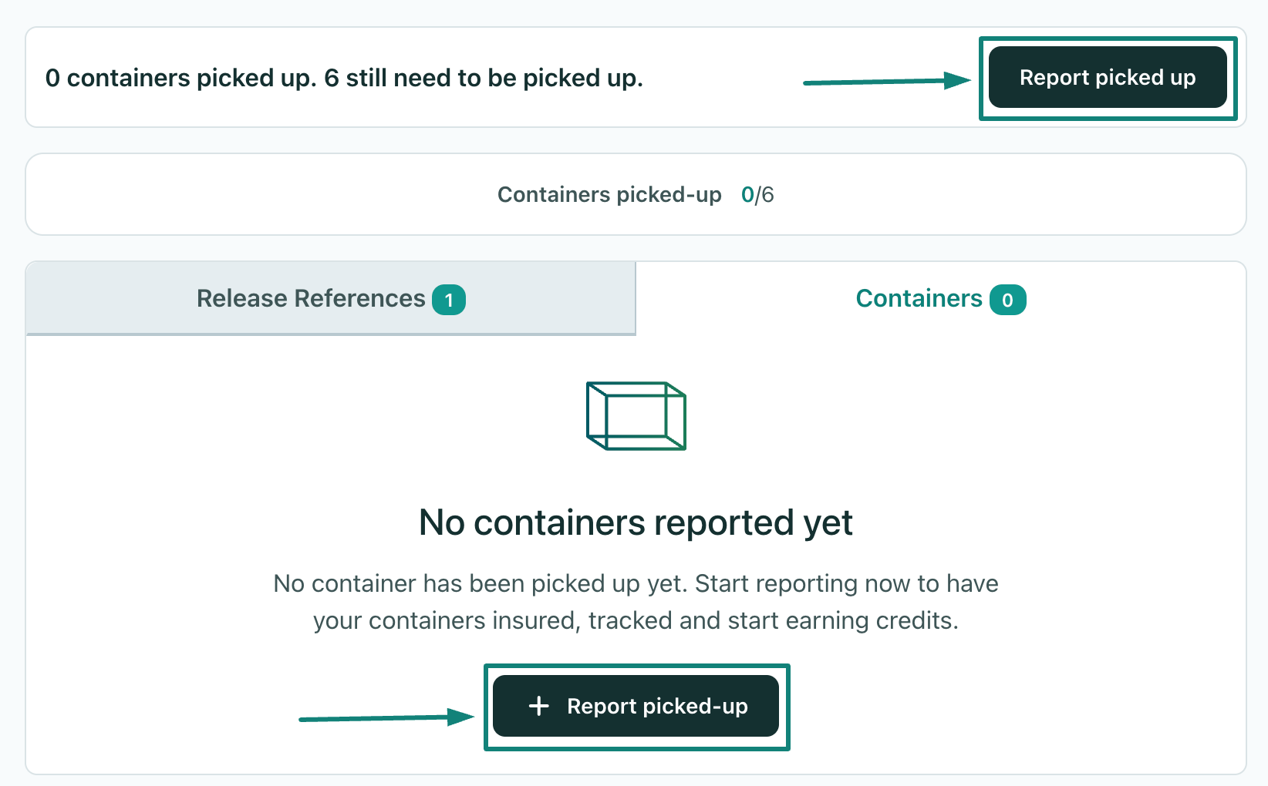Click the 6 still need to be picked up text
The width and height of the screenshot is (1268, 786).
click(x=484, y=78)
